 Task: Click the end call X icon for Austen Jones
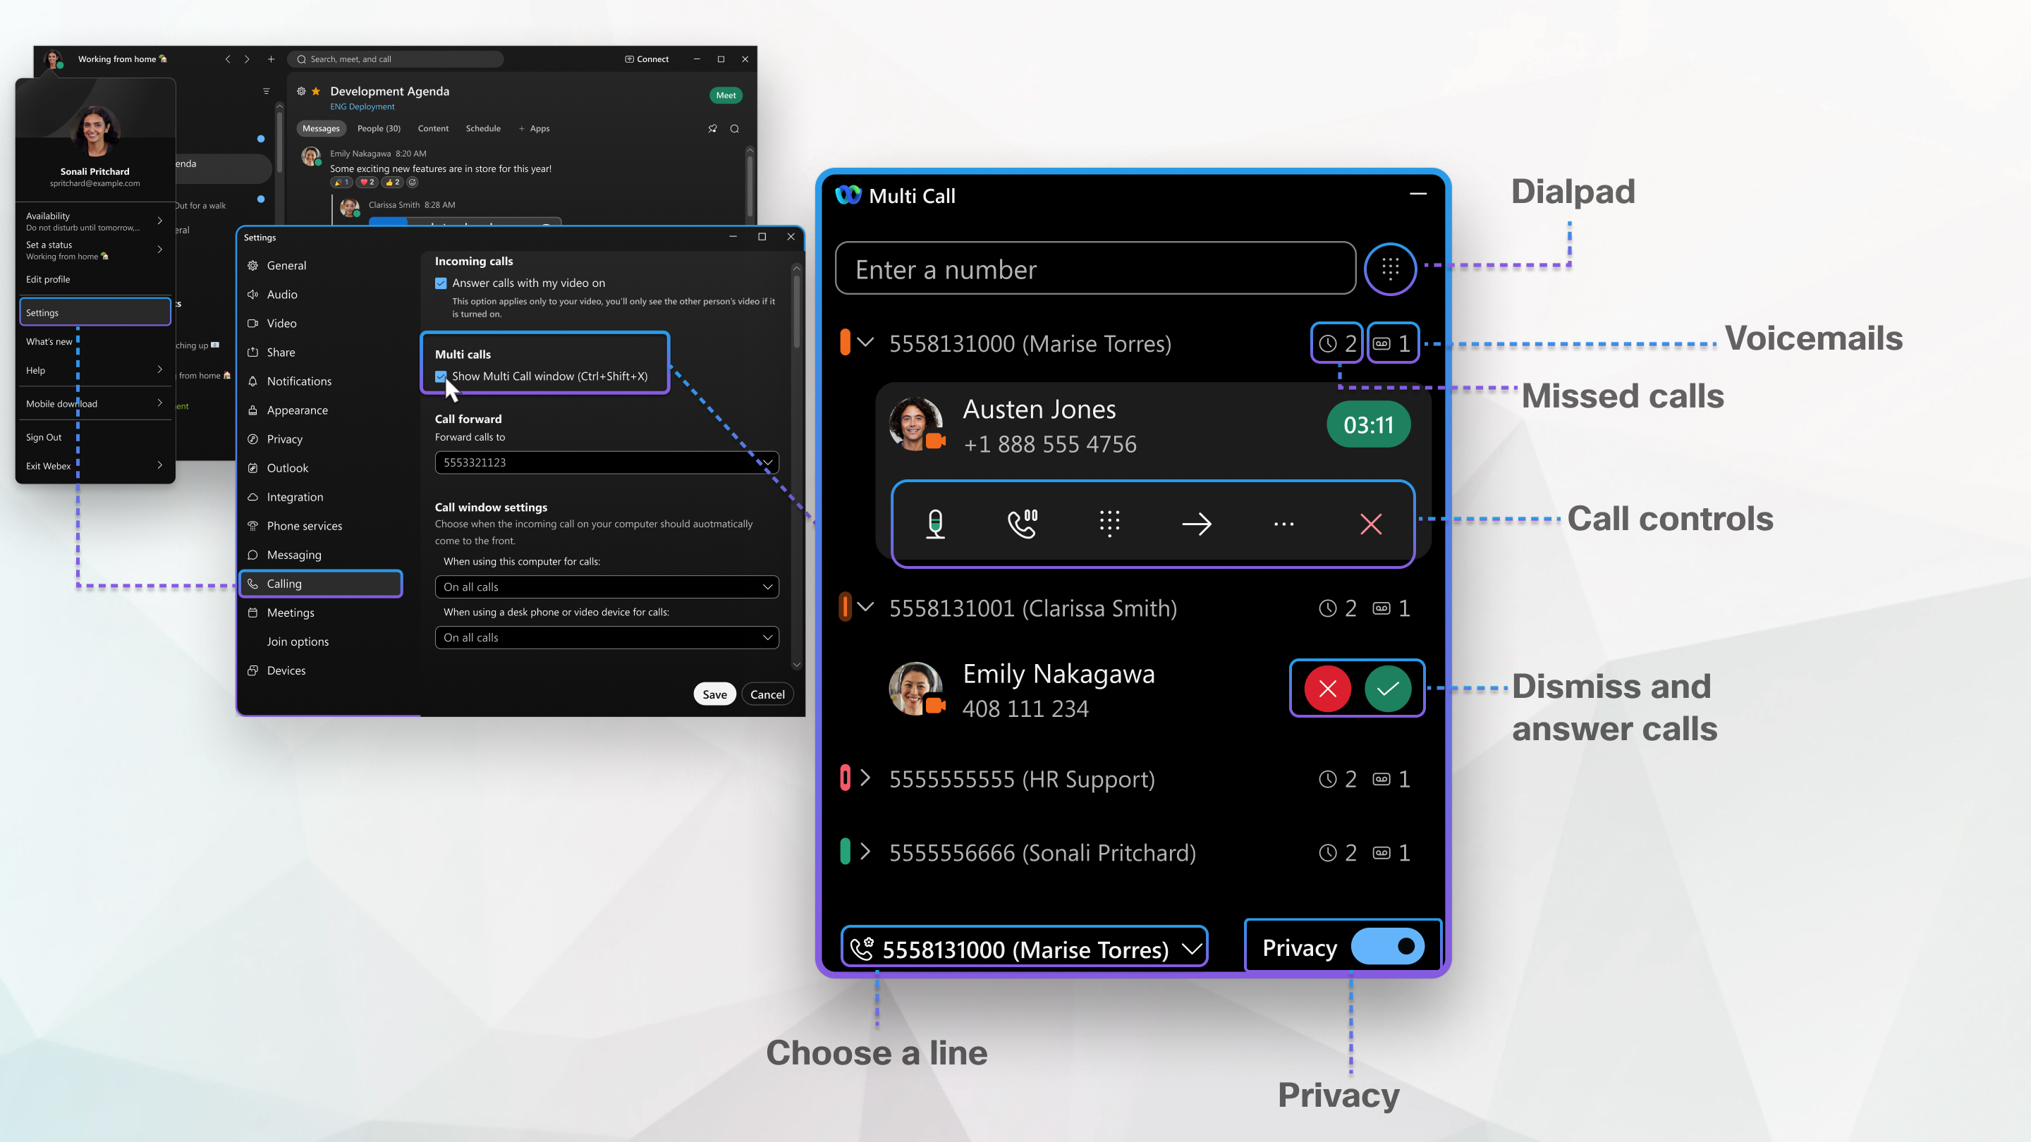(x=1371, y=523)
